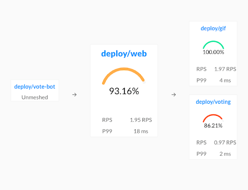Open the deploy/web link
This screenshot has height=190, width=248.
(124, 54)
